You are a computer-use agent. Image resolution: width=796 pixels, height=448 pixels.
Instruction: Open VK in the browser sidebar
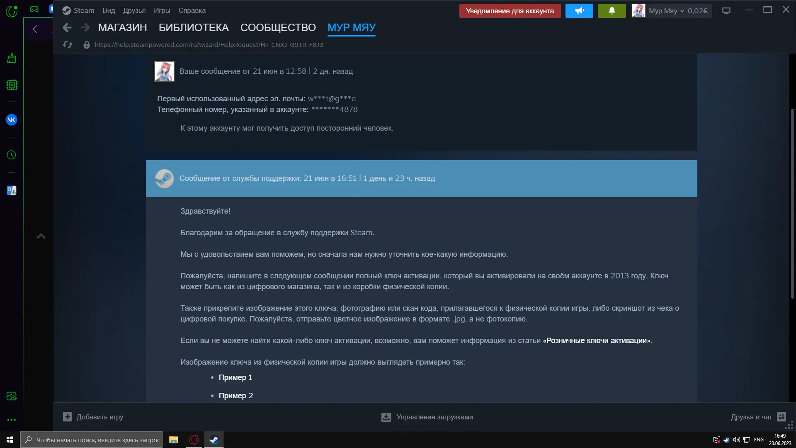point(12,120)
